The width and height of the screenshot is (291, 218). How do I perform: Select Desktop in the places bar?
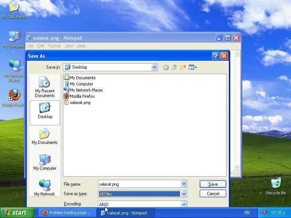(45, 113)
